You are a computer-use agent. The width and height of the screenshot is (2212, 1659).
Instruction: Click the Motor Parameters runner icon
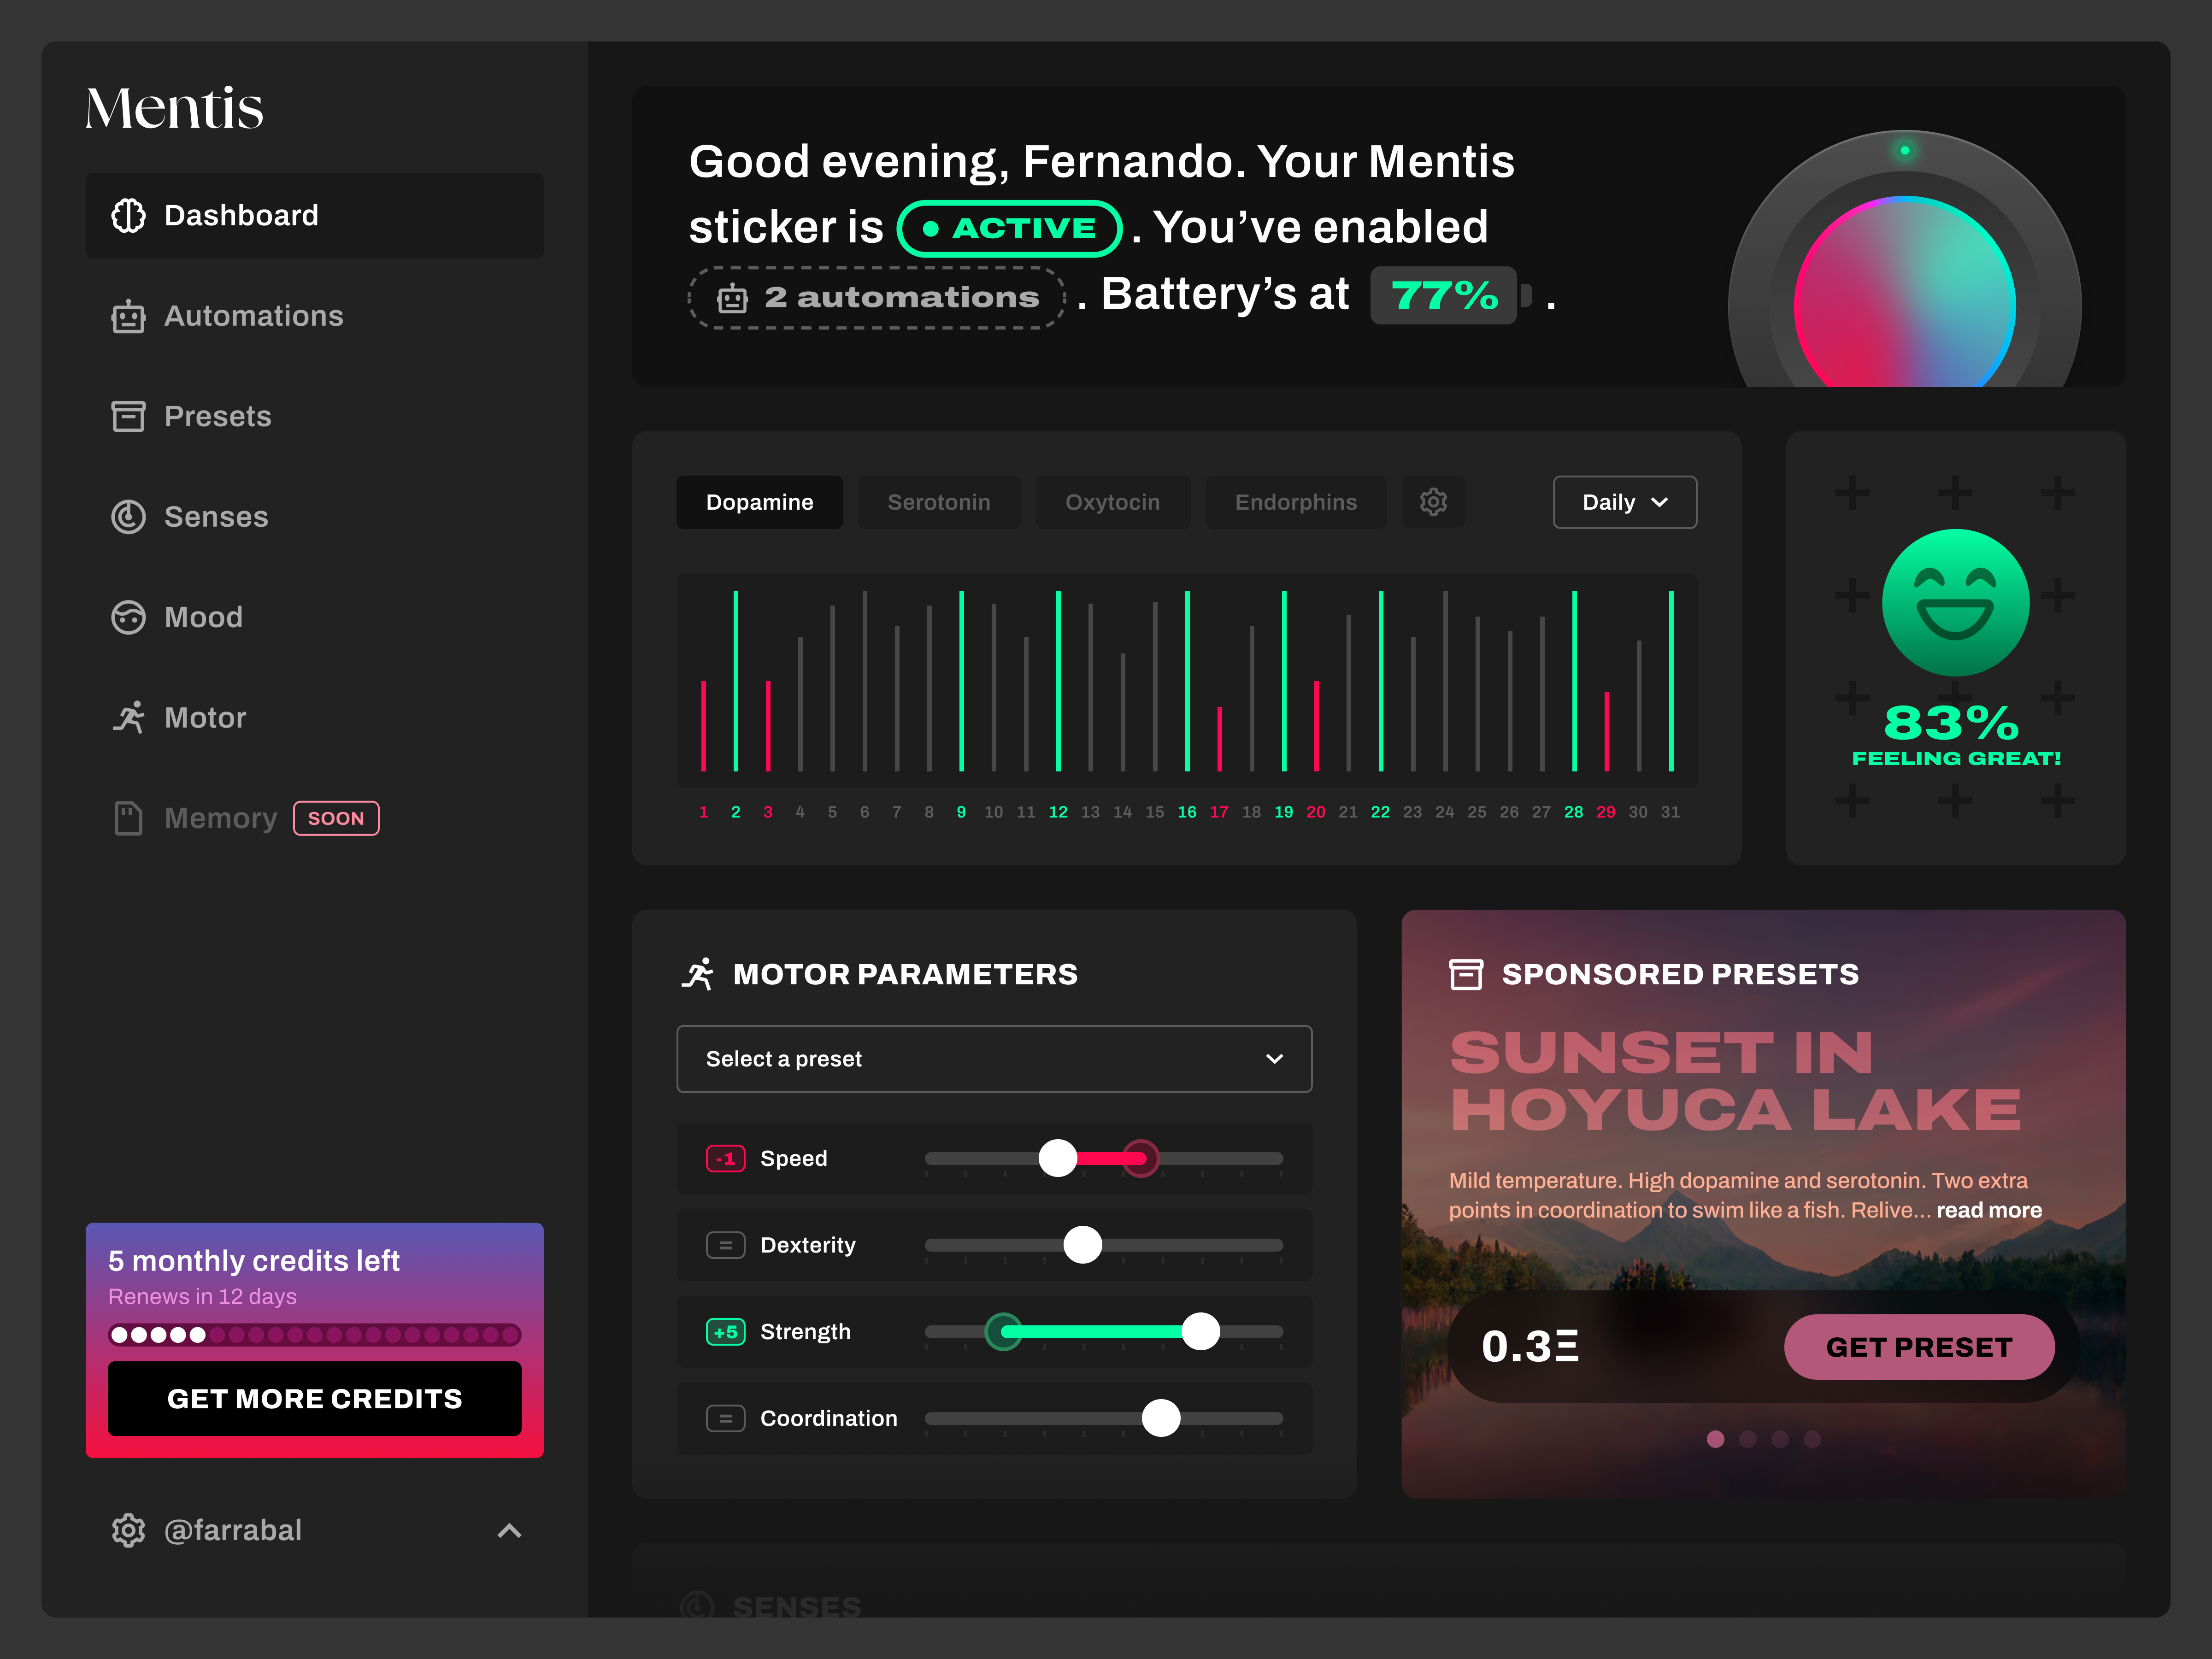tap(701, 972)
